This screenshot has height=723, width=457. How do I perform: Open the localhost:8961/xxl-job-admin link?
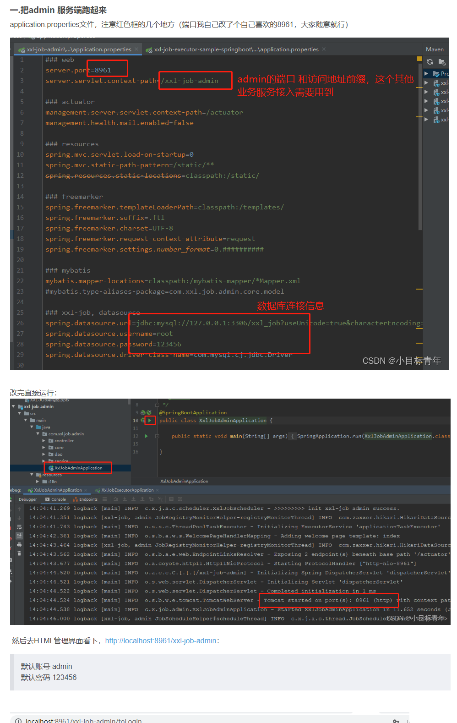pos(160,641)
